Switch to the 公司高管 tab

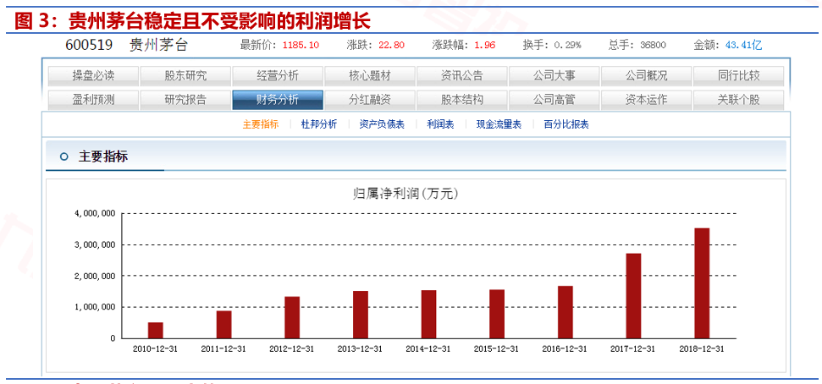tap(554, 100)
